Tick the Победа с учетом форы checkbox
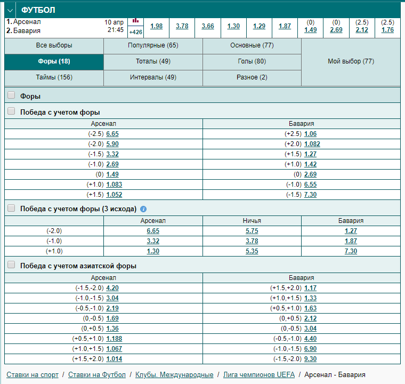The image size is (405, 384). coord(11,111)
